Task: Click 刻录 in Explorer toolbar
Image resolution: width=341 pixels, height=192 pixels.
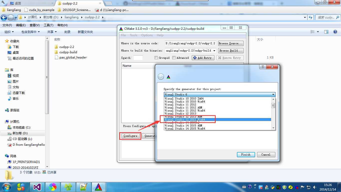Action: tap(67, 32)
